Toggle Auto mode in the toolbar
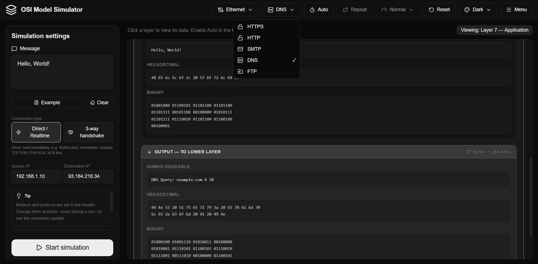Image resolution: width=538 pixels, height=264 pixels. [318, 10]
